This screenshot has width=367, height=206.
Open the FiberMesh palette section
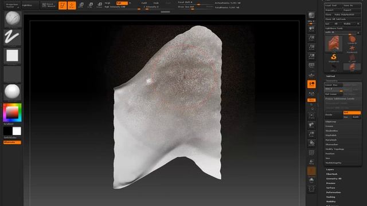coord(331,174)
